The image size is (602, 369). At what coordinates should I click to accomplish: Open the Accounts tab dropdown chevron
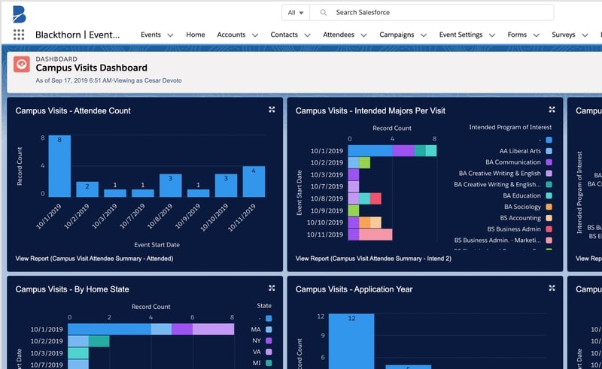tap(255, 35)
